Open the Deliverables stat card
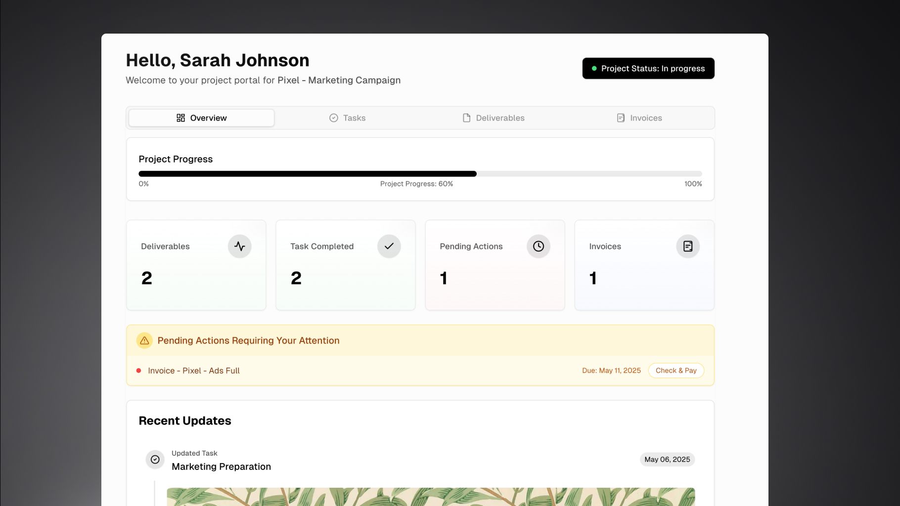 (x=196, y=265)
